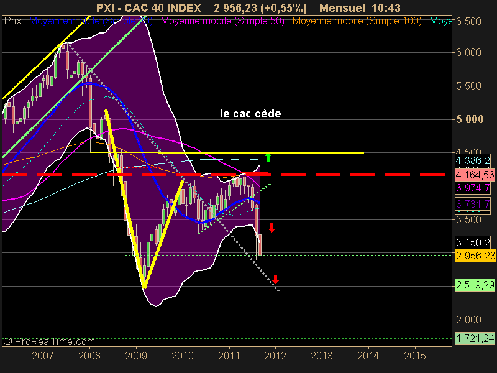The height and width of the screenshot is (373, 497).
Task: Click the '2014' year on the time axis
Action: pos(368,356)
